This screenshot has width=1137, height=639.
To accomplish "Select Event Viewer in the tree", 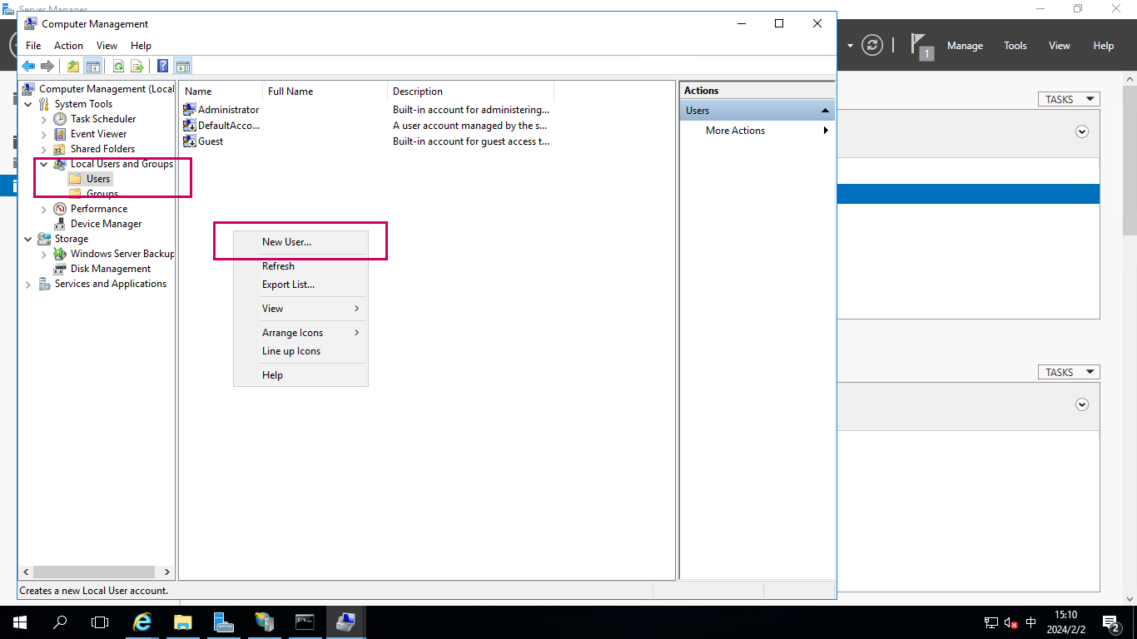I will pyautogui.click(x=98, y=134).
